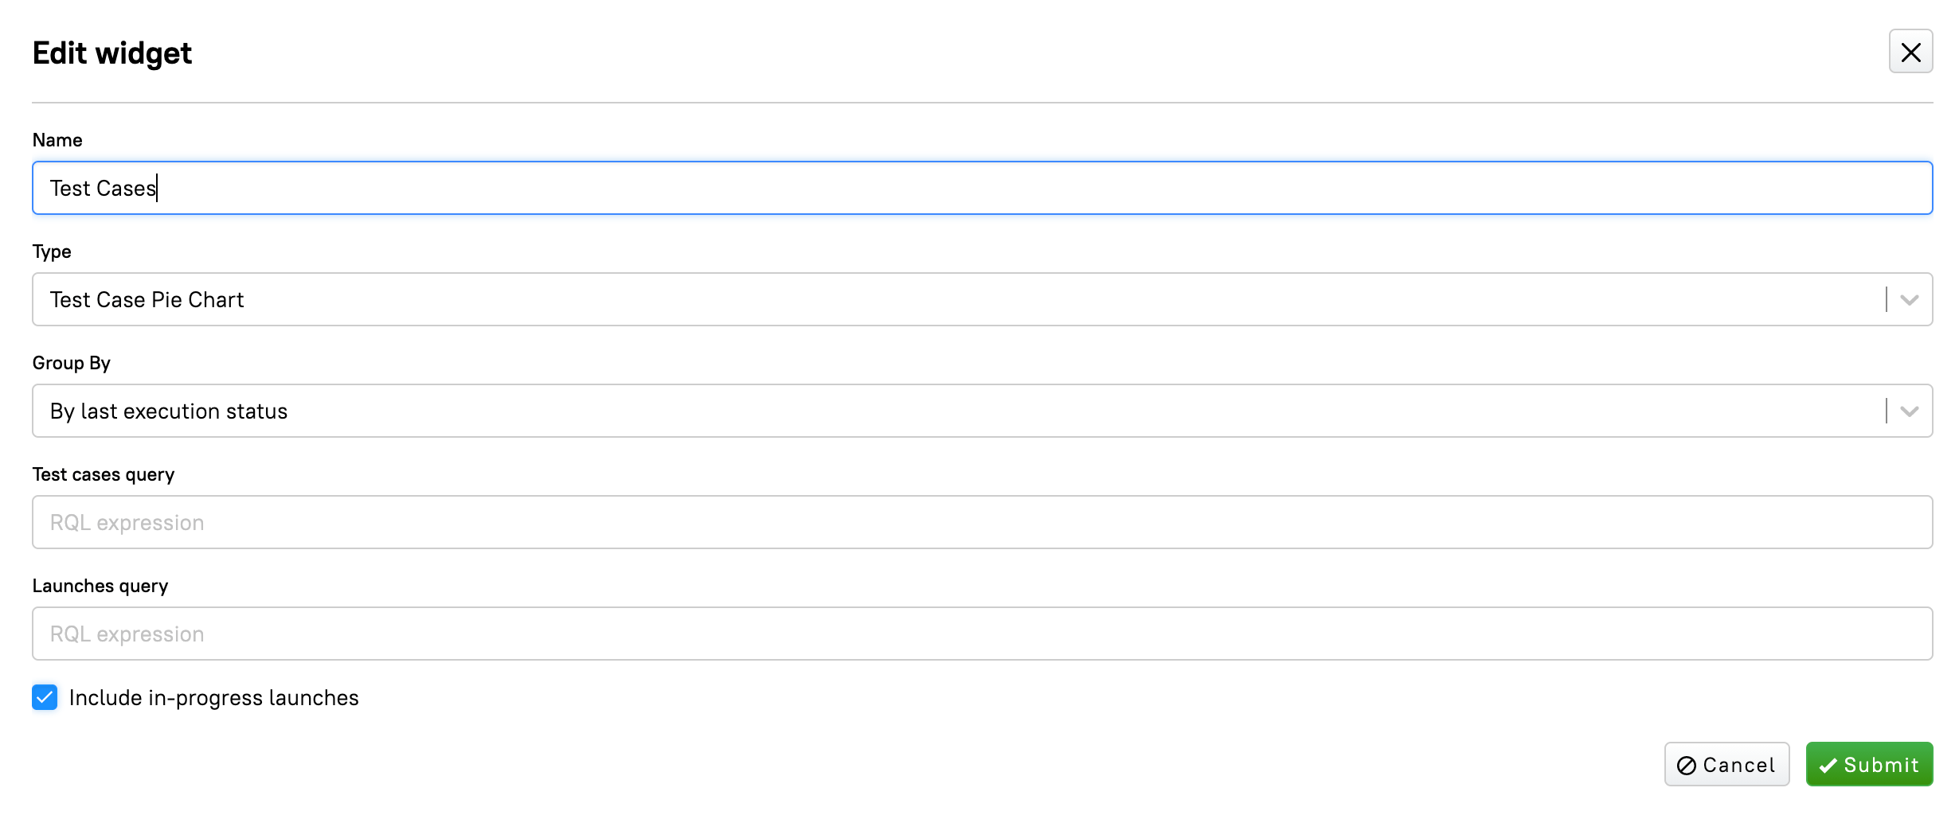Image resolution: width=1959 pixels, height=815 pixels.
Task: Click the "Include in-progress launches" label text
Action: tap(213, 698)
